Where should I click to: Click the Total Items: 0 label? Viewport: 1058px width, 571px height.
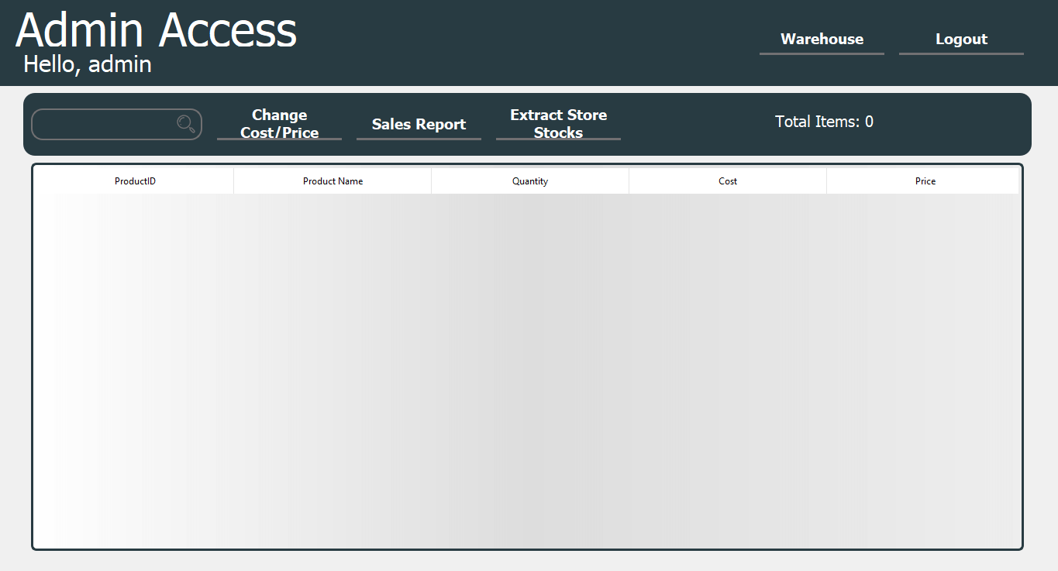(824, 122)
